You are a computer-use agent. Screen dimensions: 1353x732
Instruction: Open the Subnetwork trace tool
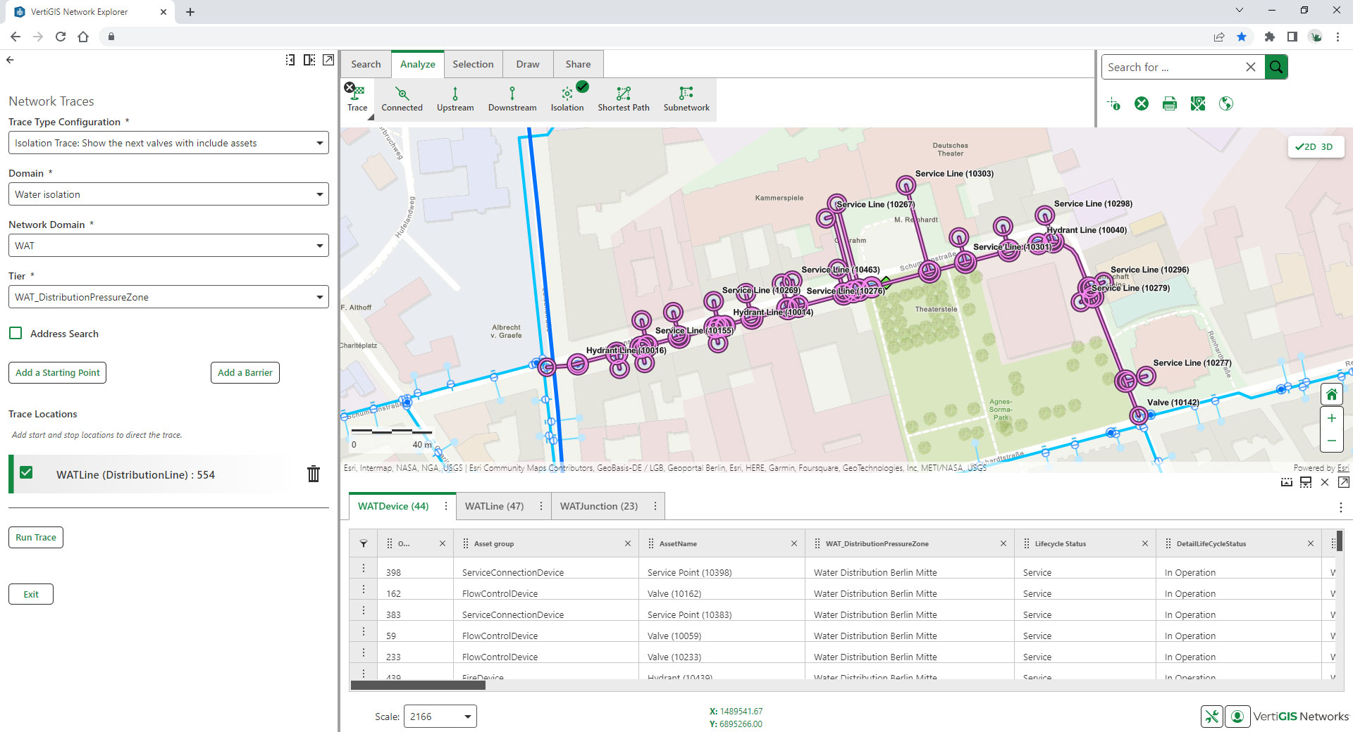(686, 99)
